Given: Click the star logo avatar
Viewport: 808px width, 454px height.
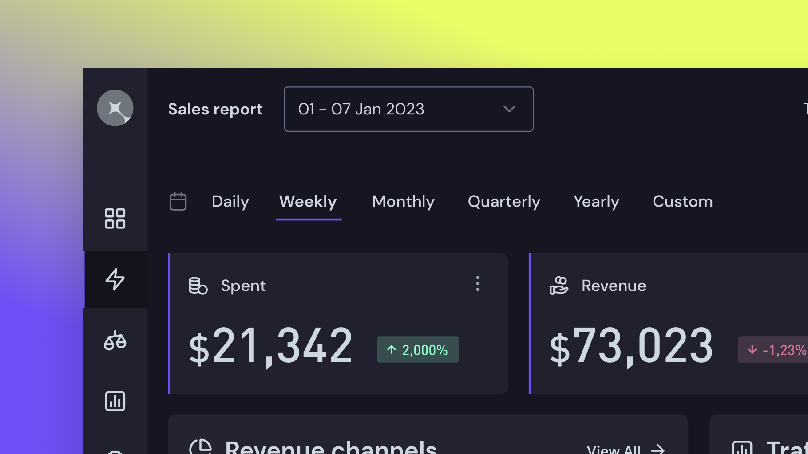Looking at the screenshot, I should 115,108.
